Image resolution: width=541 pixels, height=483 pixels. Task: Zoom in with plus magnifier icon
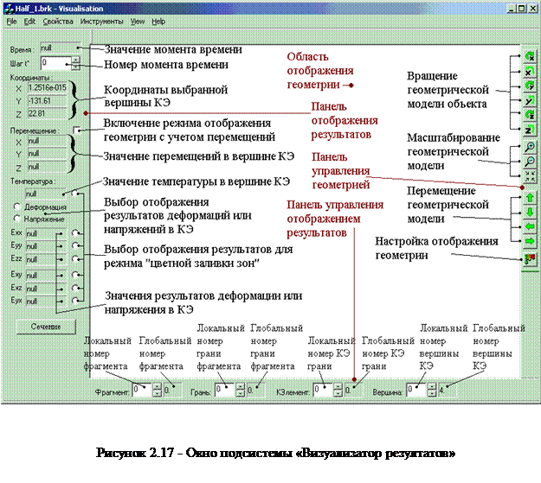point(530,147)
